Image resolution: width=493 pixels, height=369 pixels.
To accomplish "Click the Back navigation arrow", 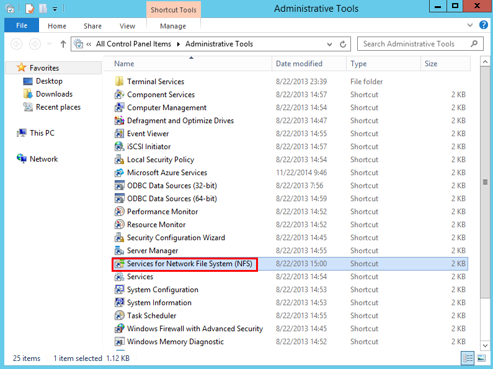I will 16,44.
